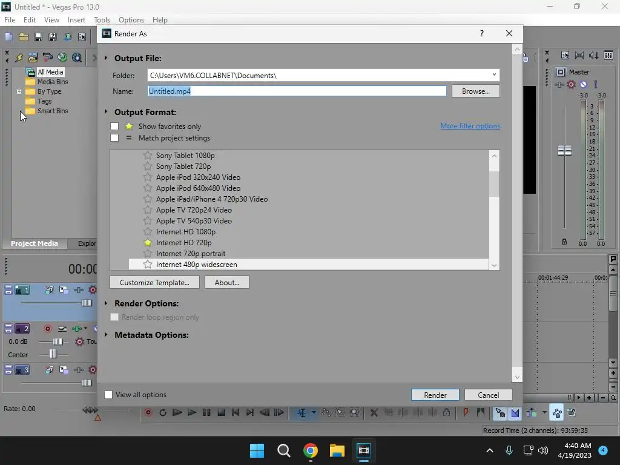Cancel the Render As dialog
Viewport: 620px width, 465px height.
pyautogui.click(x=489, y=395)
